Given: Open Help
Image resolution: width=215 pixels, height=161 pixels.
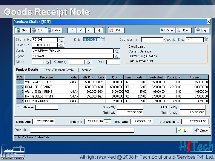Looking at the screenshot, I should 202,30.
